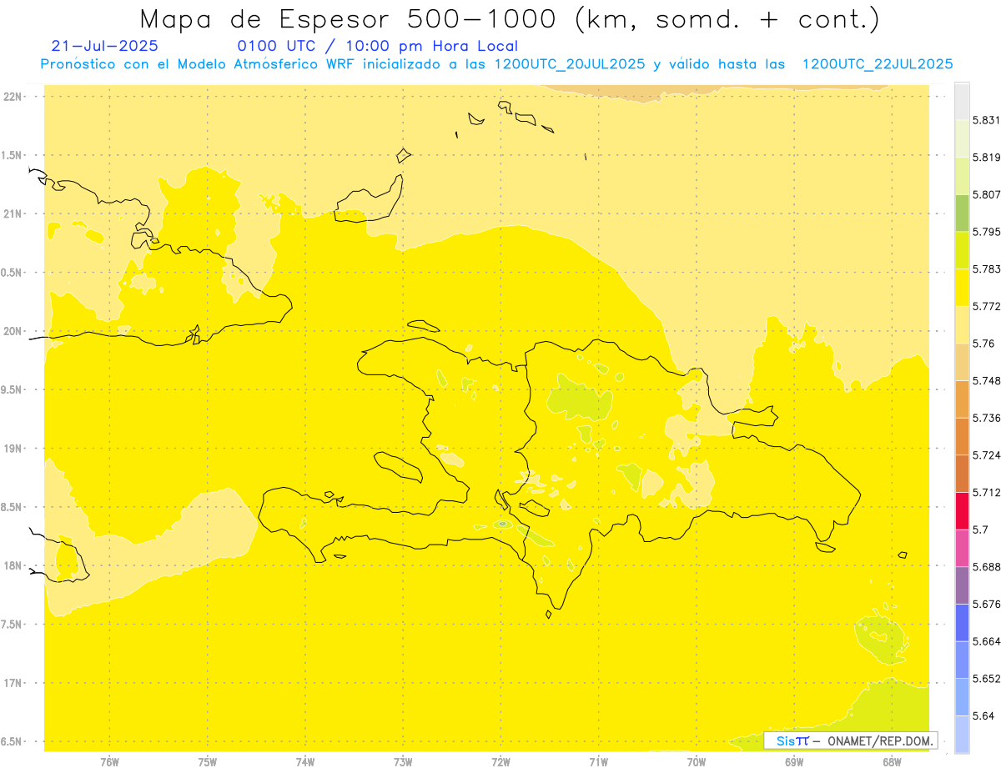1001x773 pixels.
Task: Click the 71W longitude axis label
Action: pyautogui.click(x=598, y=762)
